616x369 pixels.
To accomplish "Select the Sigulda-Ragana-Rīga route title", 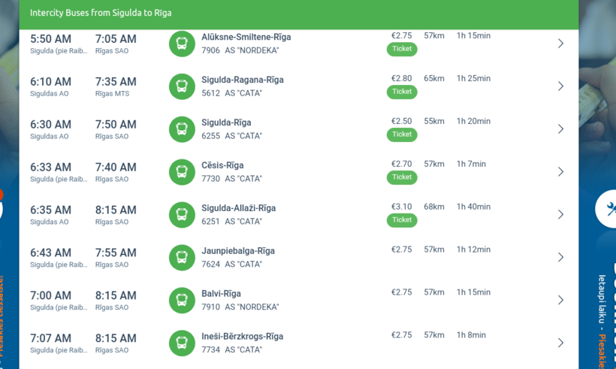I will pos(242,80).
